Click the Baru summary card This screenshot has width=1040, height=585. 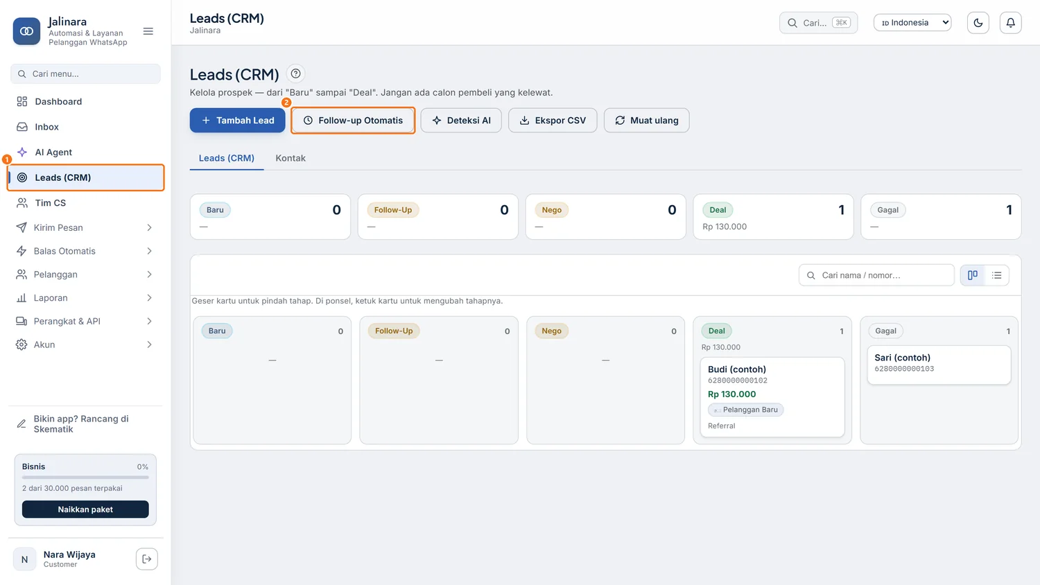[270, 217]
